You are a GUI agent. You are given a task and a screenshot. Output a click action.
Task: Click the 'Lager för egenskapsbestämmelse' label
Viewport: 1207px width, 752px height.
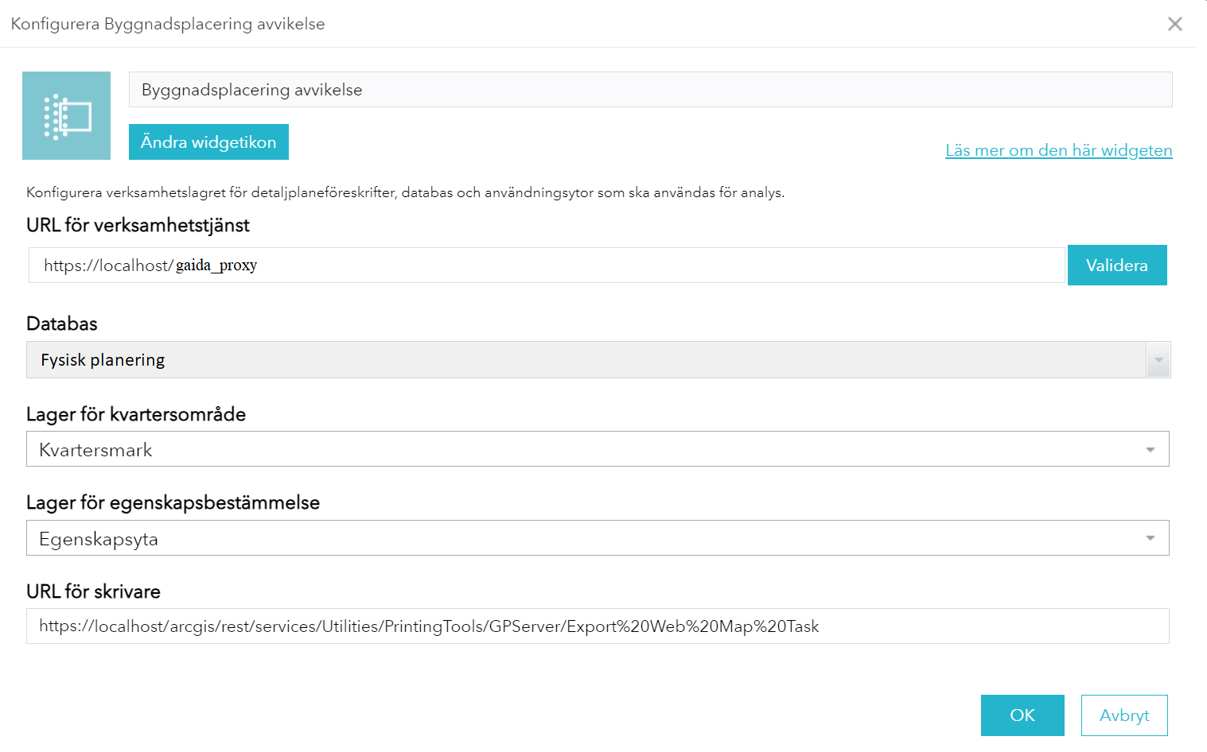click(173, 502)
